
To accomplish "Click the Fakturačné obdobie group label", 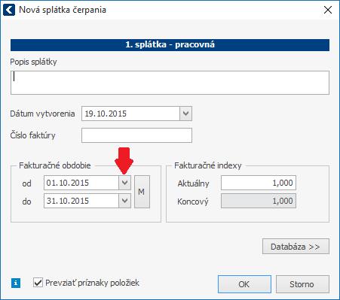I will tap(55, 165).
